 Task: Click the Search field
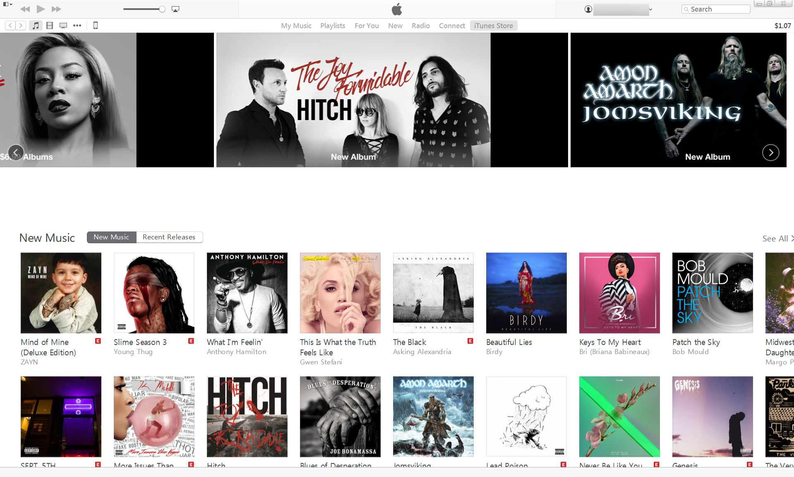[x=716, y=9]
